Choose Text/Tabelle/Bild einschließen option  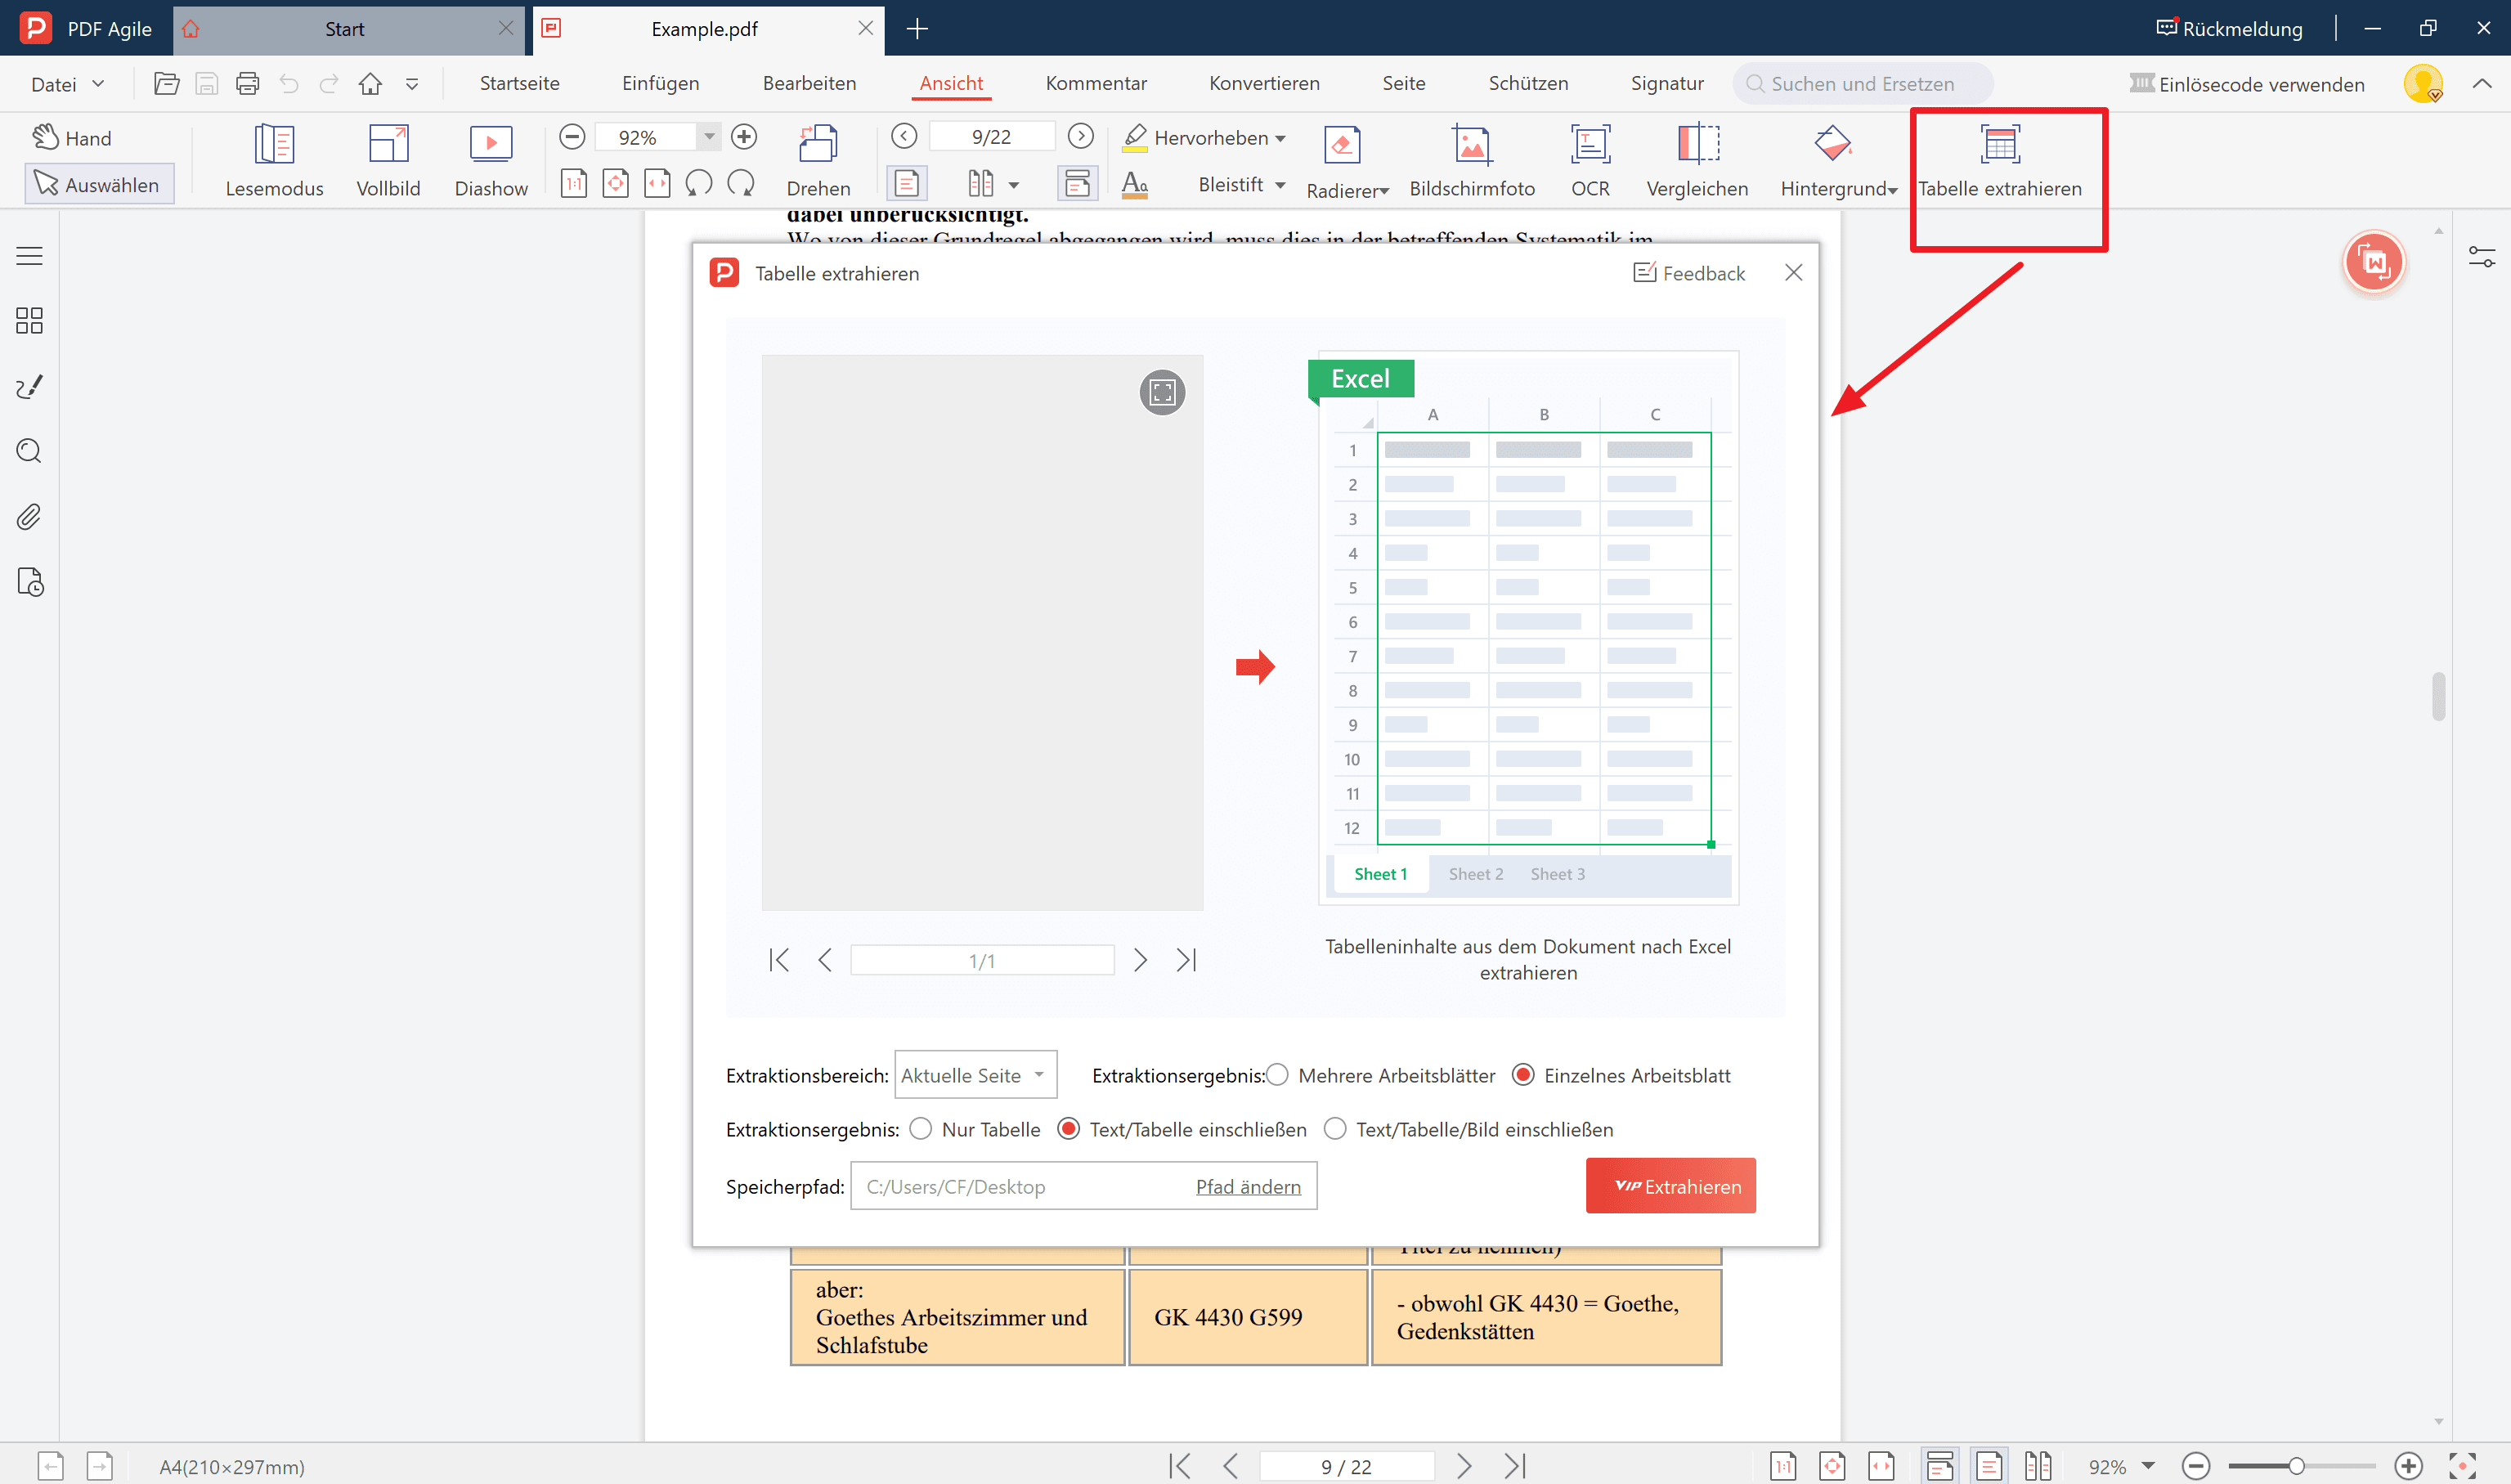(1335, 1129)
